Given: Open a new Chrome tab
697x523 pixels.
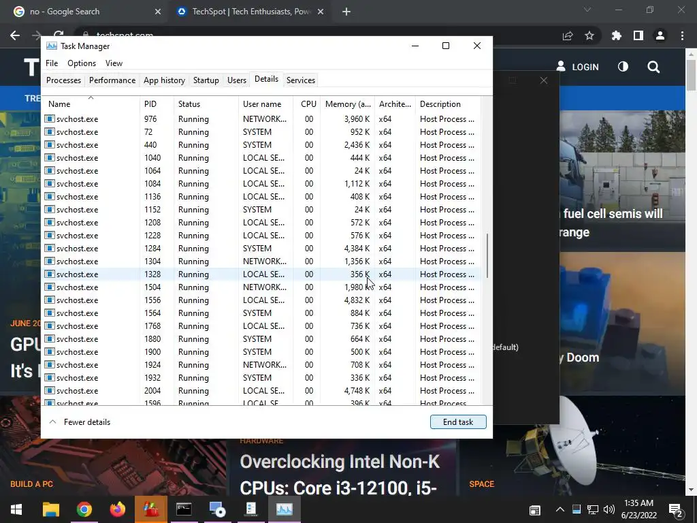Looking at the screenshot, I should [346, 12].
